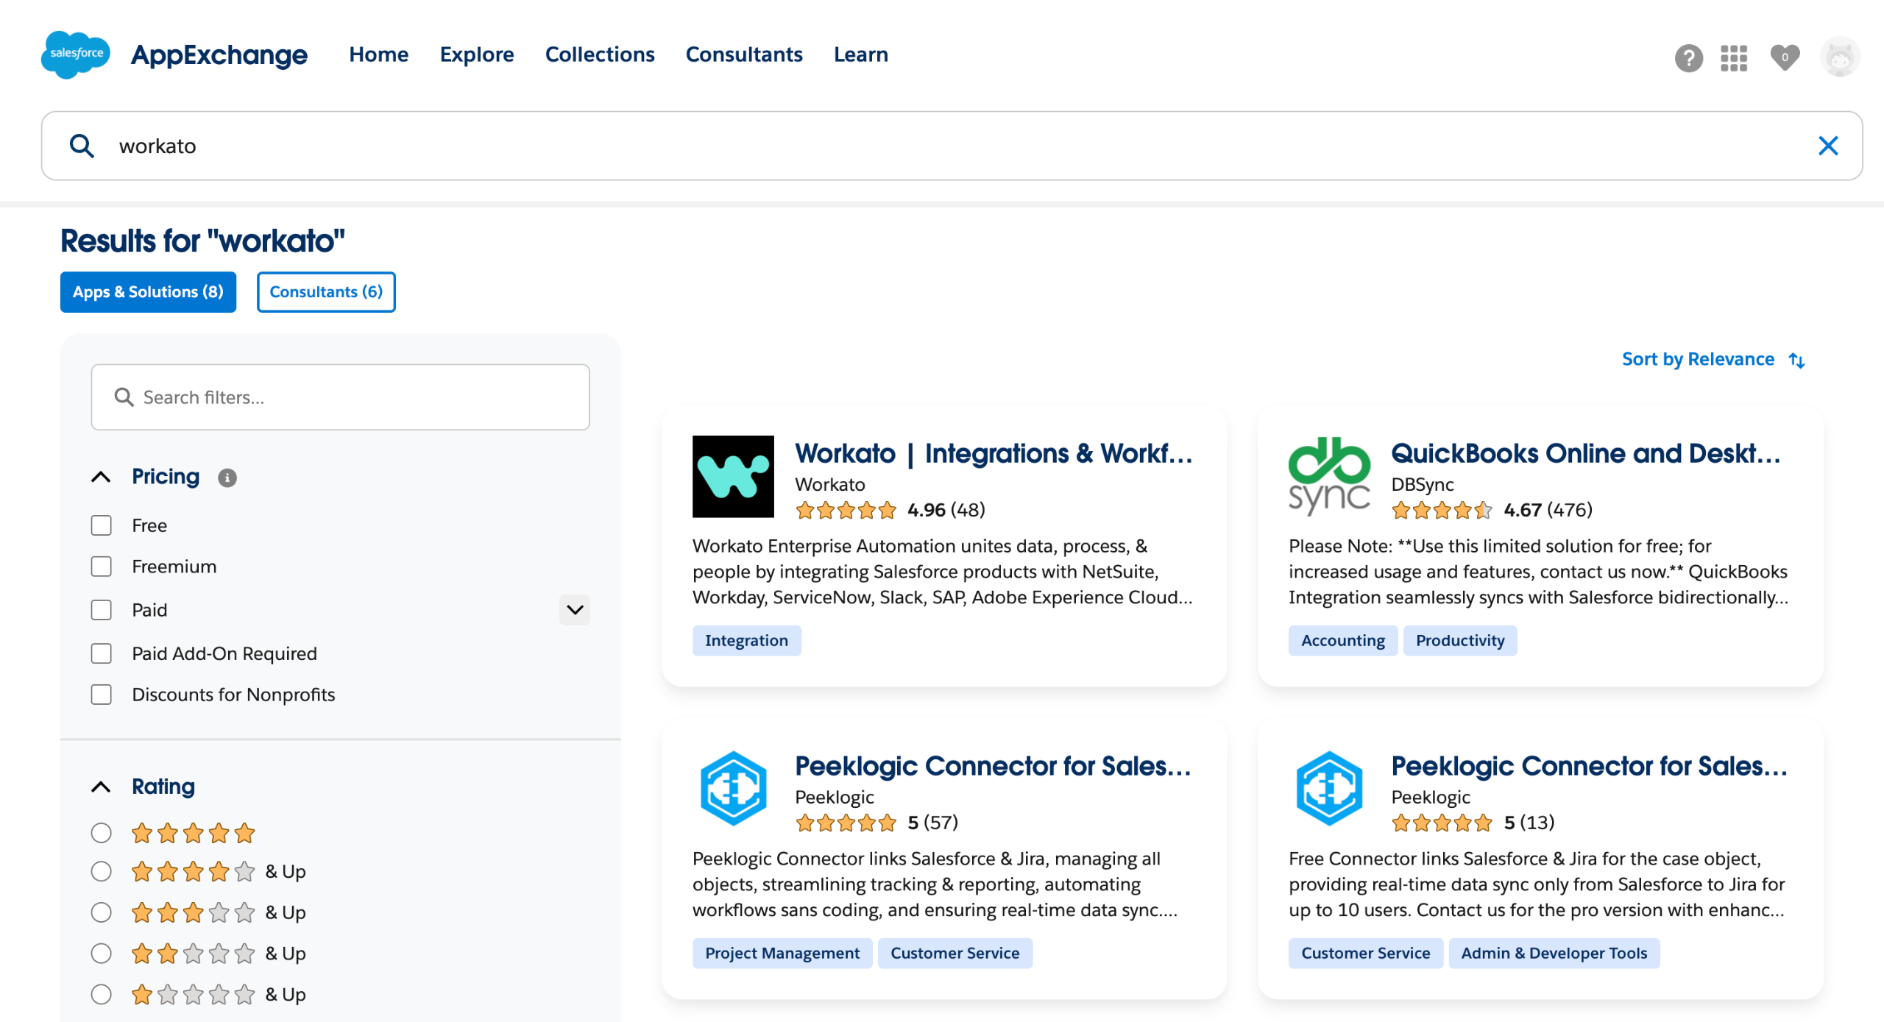Screen dimensions: 1884x1022
Task: Open Collections in the top navigation
Action: (599, 54)
